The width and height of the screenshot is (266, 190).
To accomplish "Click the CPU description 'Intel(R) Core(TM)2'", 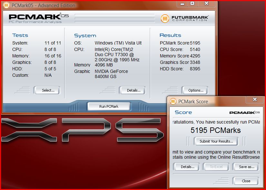I will click(x=114, y=49).
